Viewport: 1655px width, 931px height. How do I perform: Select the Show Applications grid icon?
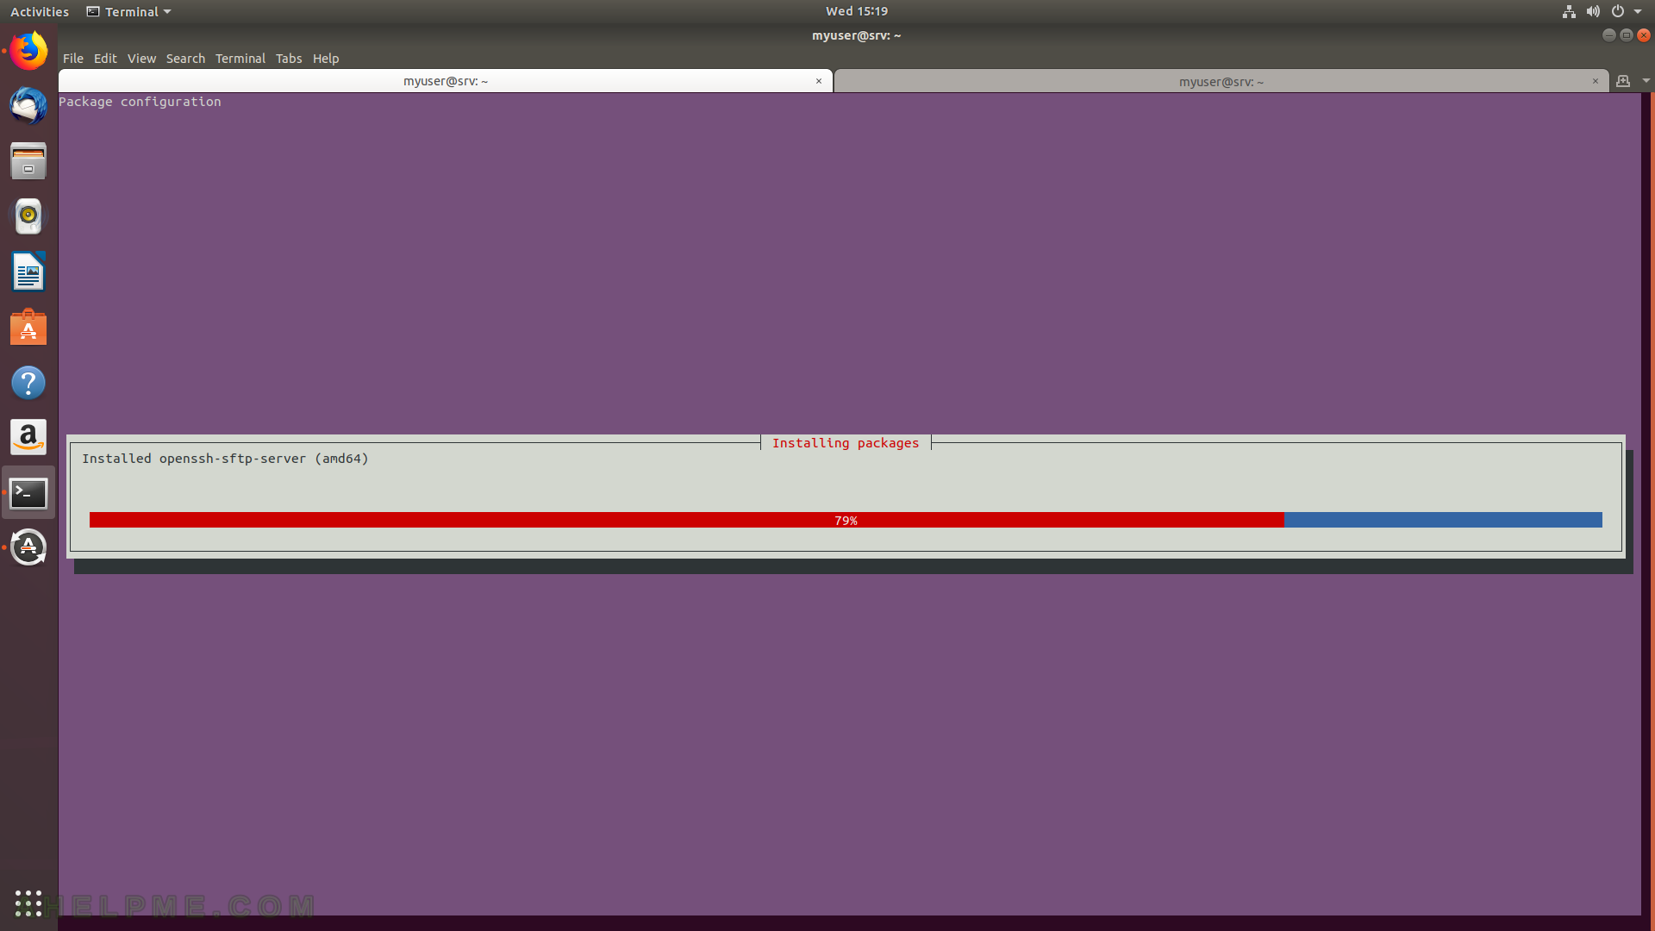[x=28, y=902]
